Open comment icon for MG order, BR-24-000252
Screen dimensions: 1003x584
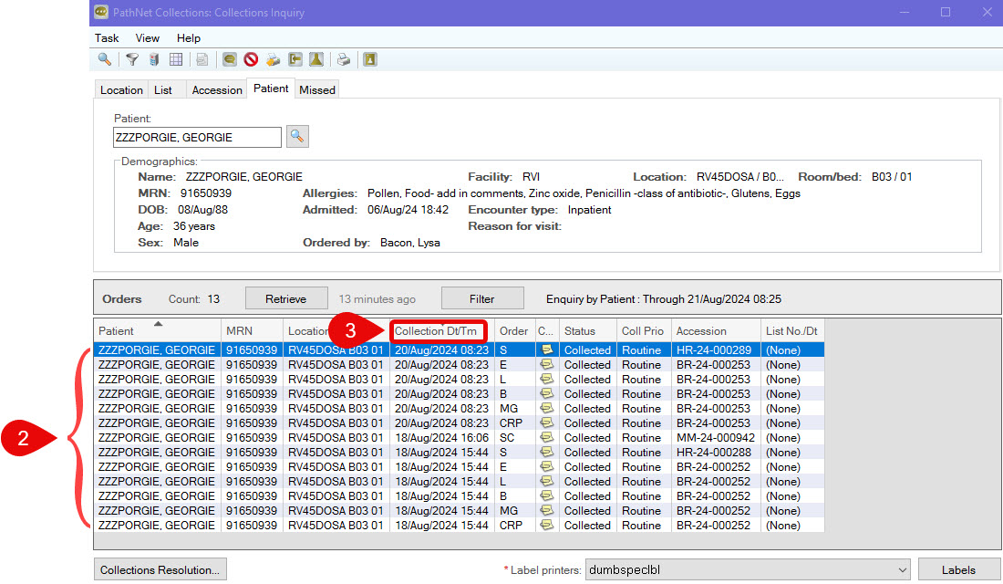point(546,510)
